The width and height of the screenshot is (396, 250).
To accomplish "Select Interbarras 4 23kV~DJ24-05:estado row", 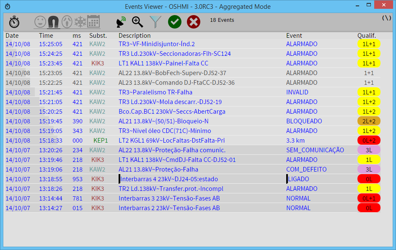I will tap(193, 179).
